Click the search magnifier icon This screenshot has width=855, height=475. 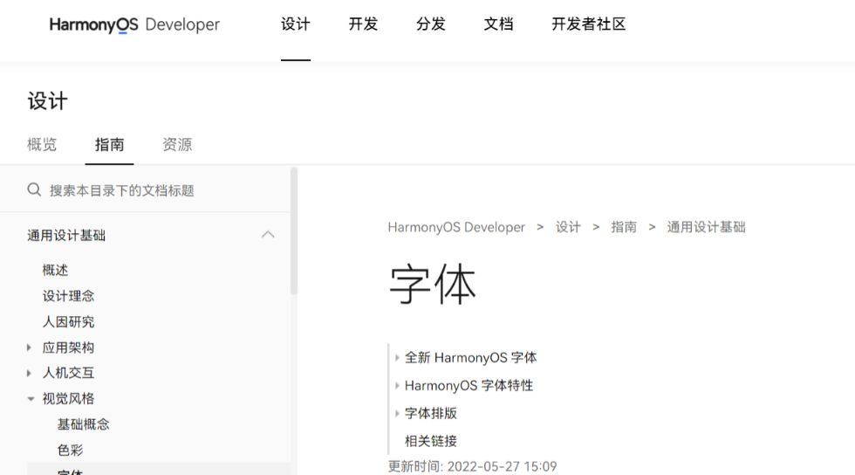click(34, 189)
